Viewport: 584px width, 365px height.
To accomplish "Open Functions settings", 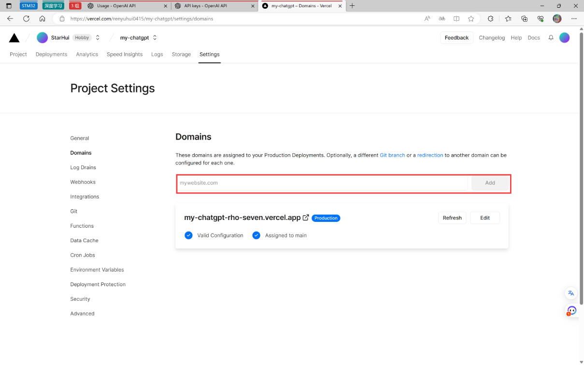I will pos(82,226).
